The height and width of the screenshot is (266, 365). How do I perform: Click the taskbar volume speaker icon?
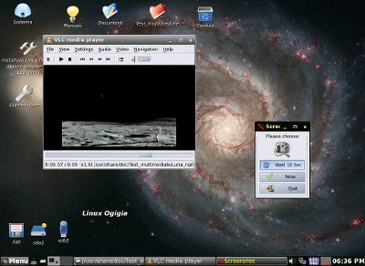[291, 261]
